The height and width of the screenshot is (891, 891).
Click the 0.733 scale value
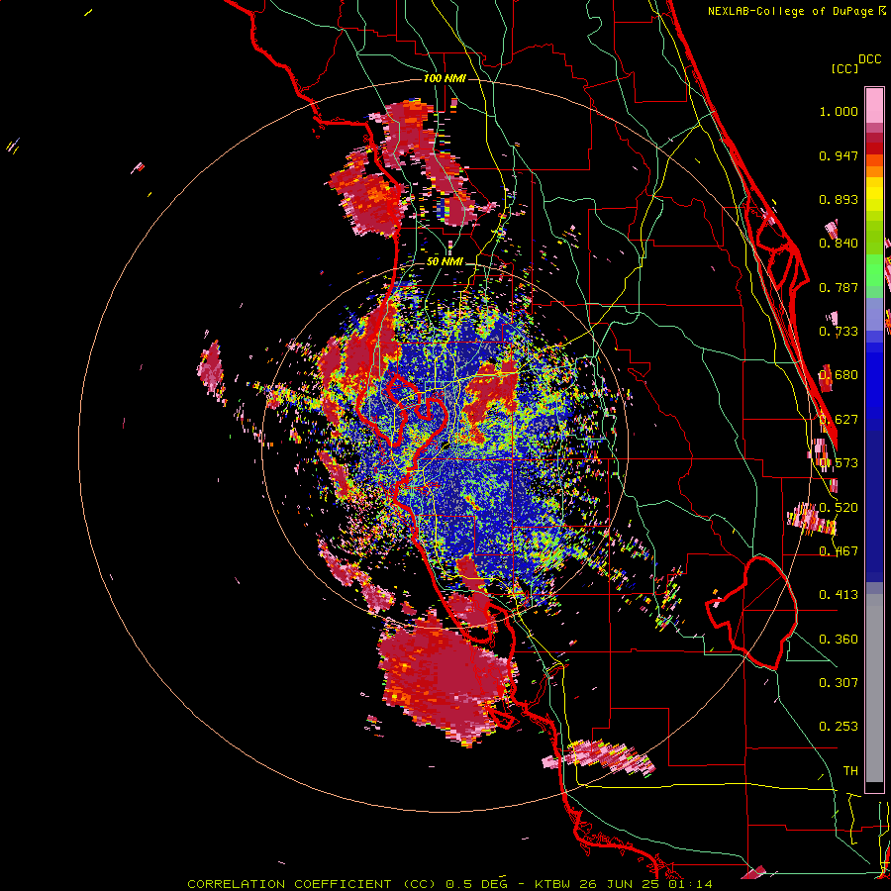pyautogui.click(x=839, y=332)
